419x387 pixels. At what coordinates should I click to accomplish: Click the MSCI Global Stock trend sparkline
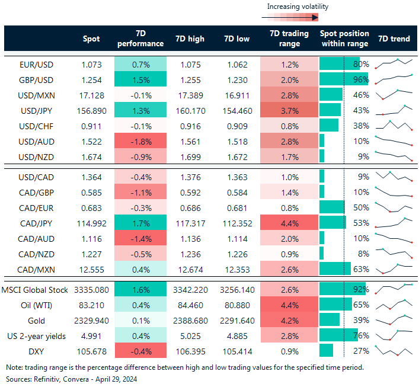click(394, 289)
